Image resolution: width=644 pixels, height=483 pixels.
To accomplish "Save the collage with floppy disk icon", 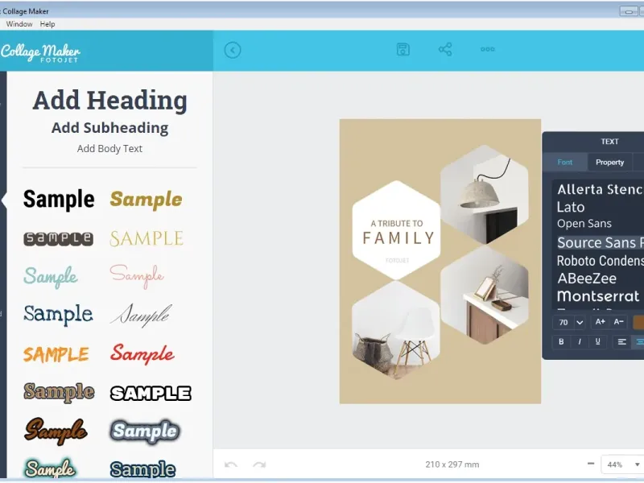I will 403,49.
